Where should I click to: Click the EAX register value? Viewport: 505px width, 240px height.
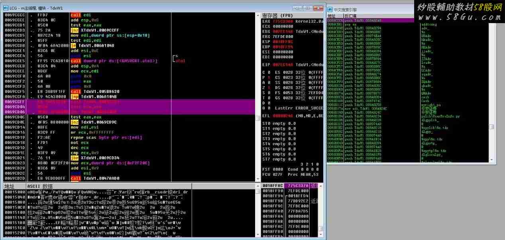(x=283, y=21)
